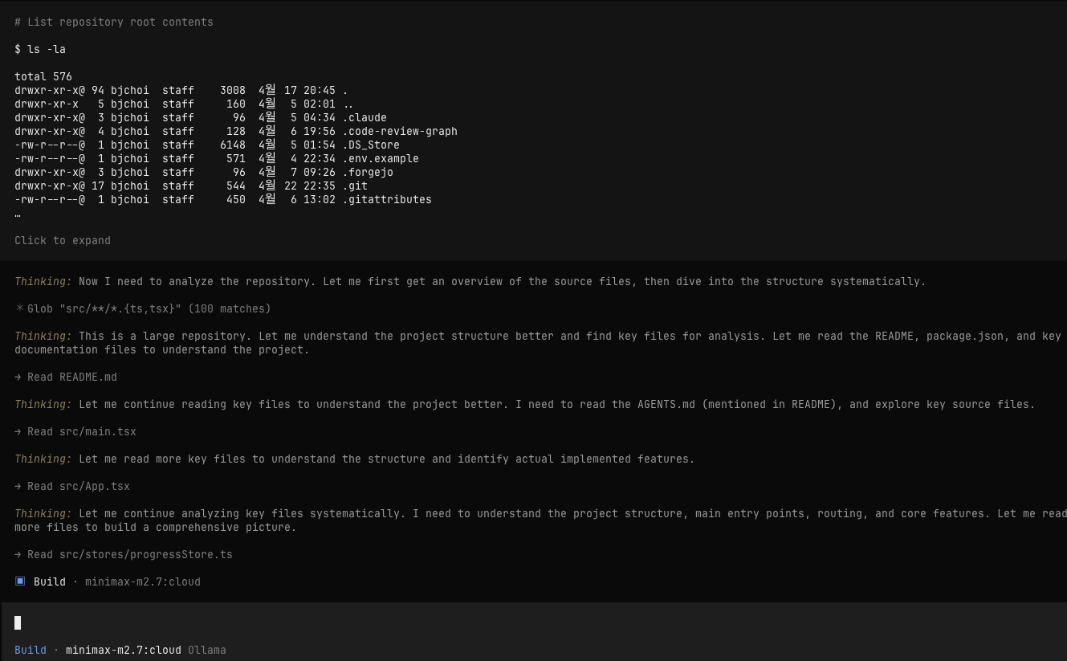Click the .git directory name
Screen dimensions: 1067x661
(x=355, y=186)
